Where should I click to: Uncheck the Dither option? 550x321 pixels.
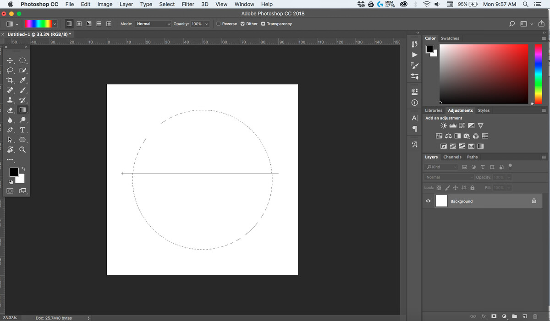click(242, 24)
